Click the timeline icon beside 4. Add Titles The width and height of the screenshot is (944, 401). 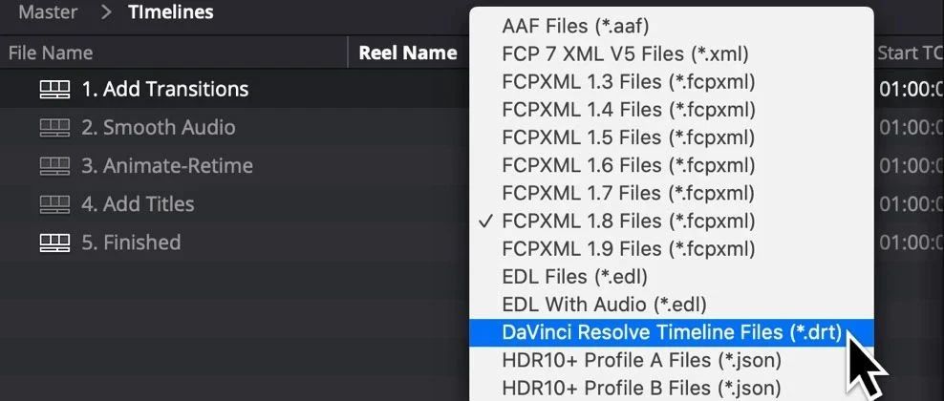(54, 204)
